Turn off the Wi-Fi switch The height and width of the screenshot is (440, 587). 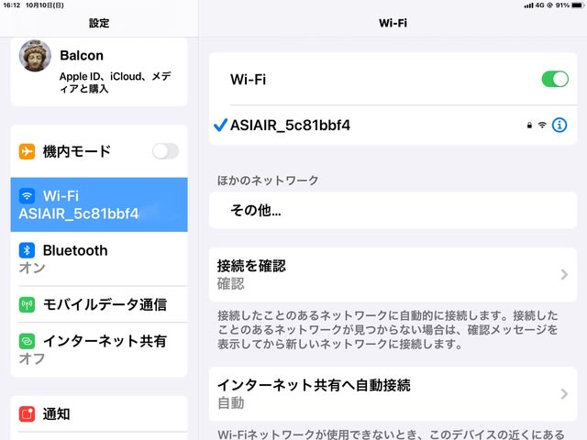pyautogui.click(x=555, y=80)
